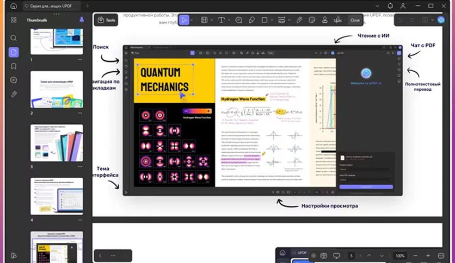Image resolution: width=455 pixels, height=263 pixels.
Task: Select page 4 thumbnail
Action: tap(57, 196)
